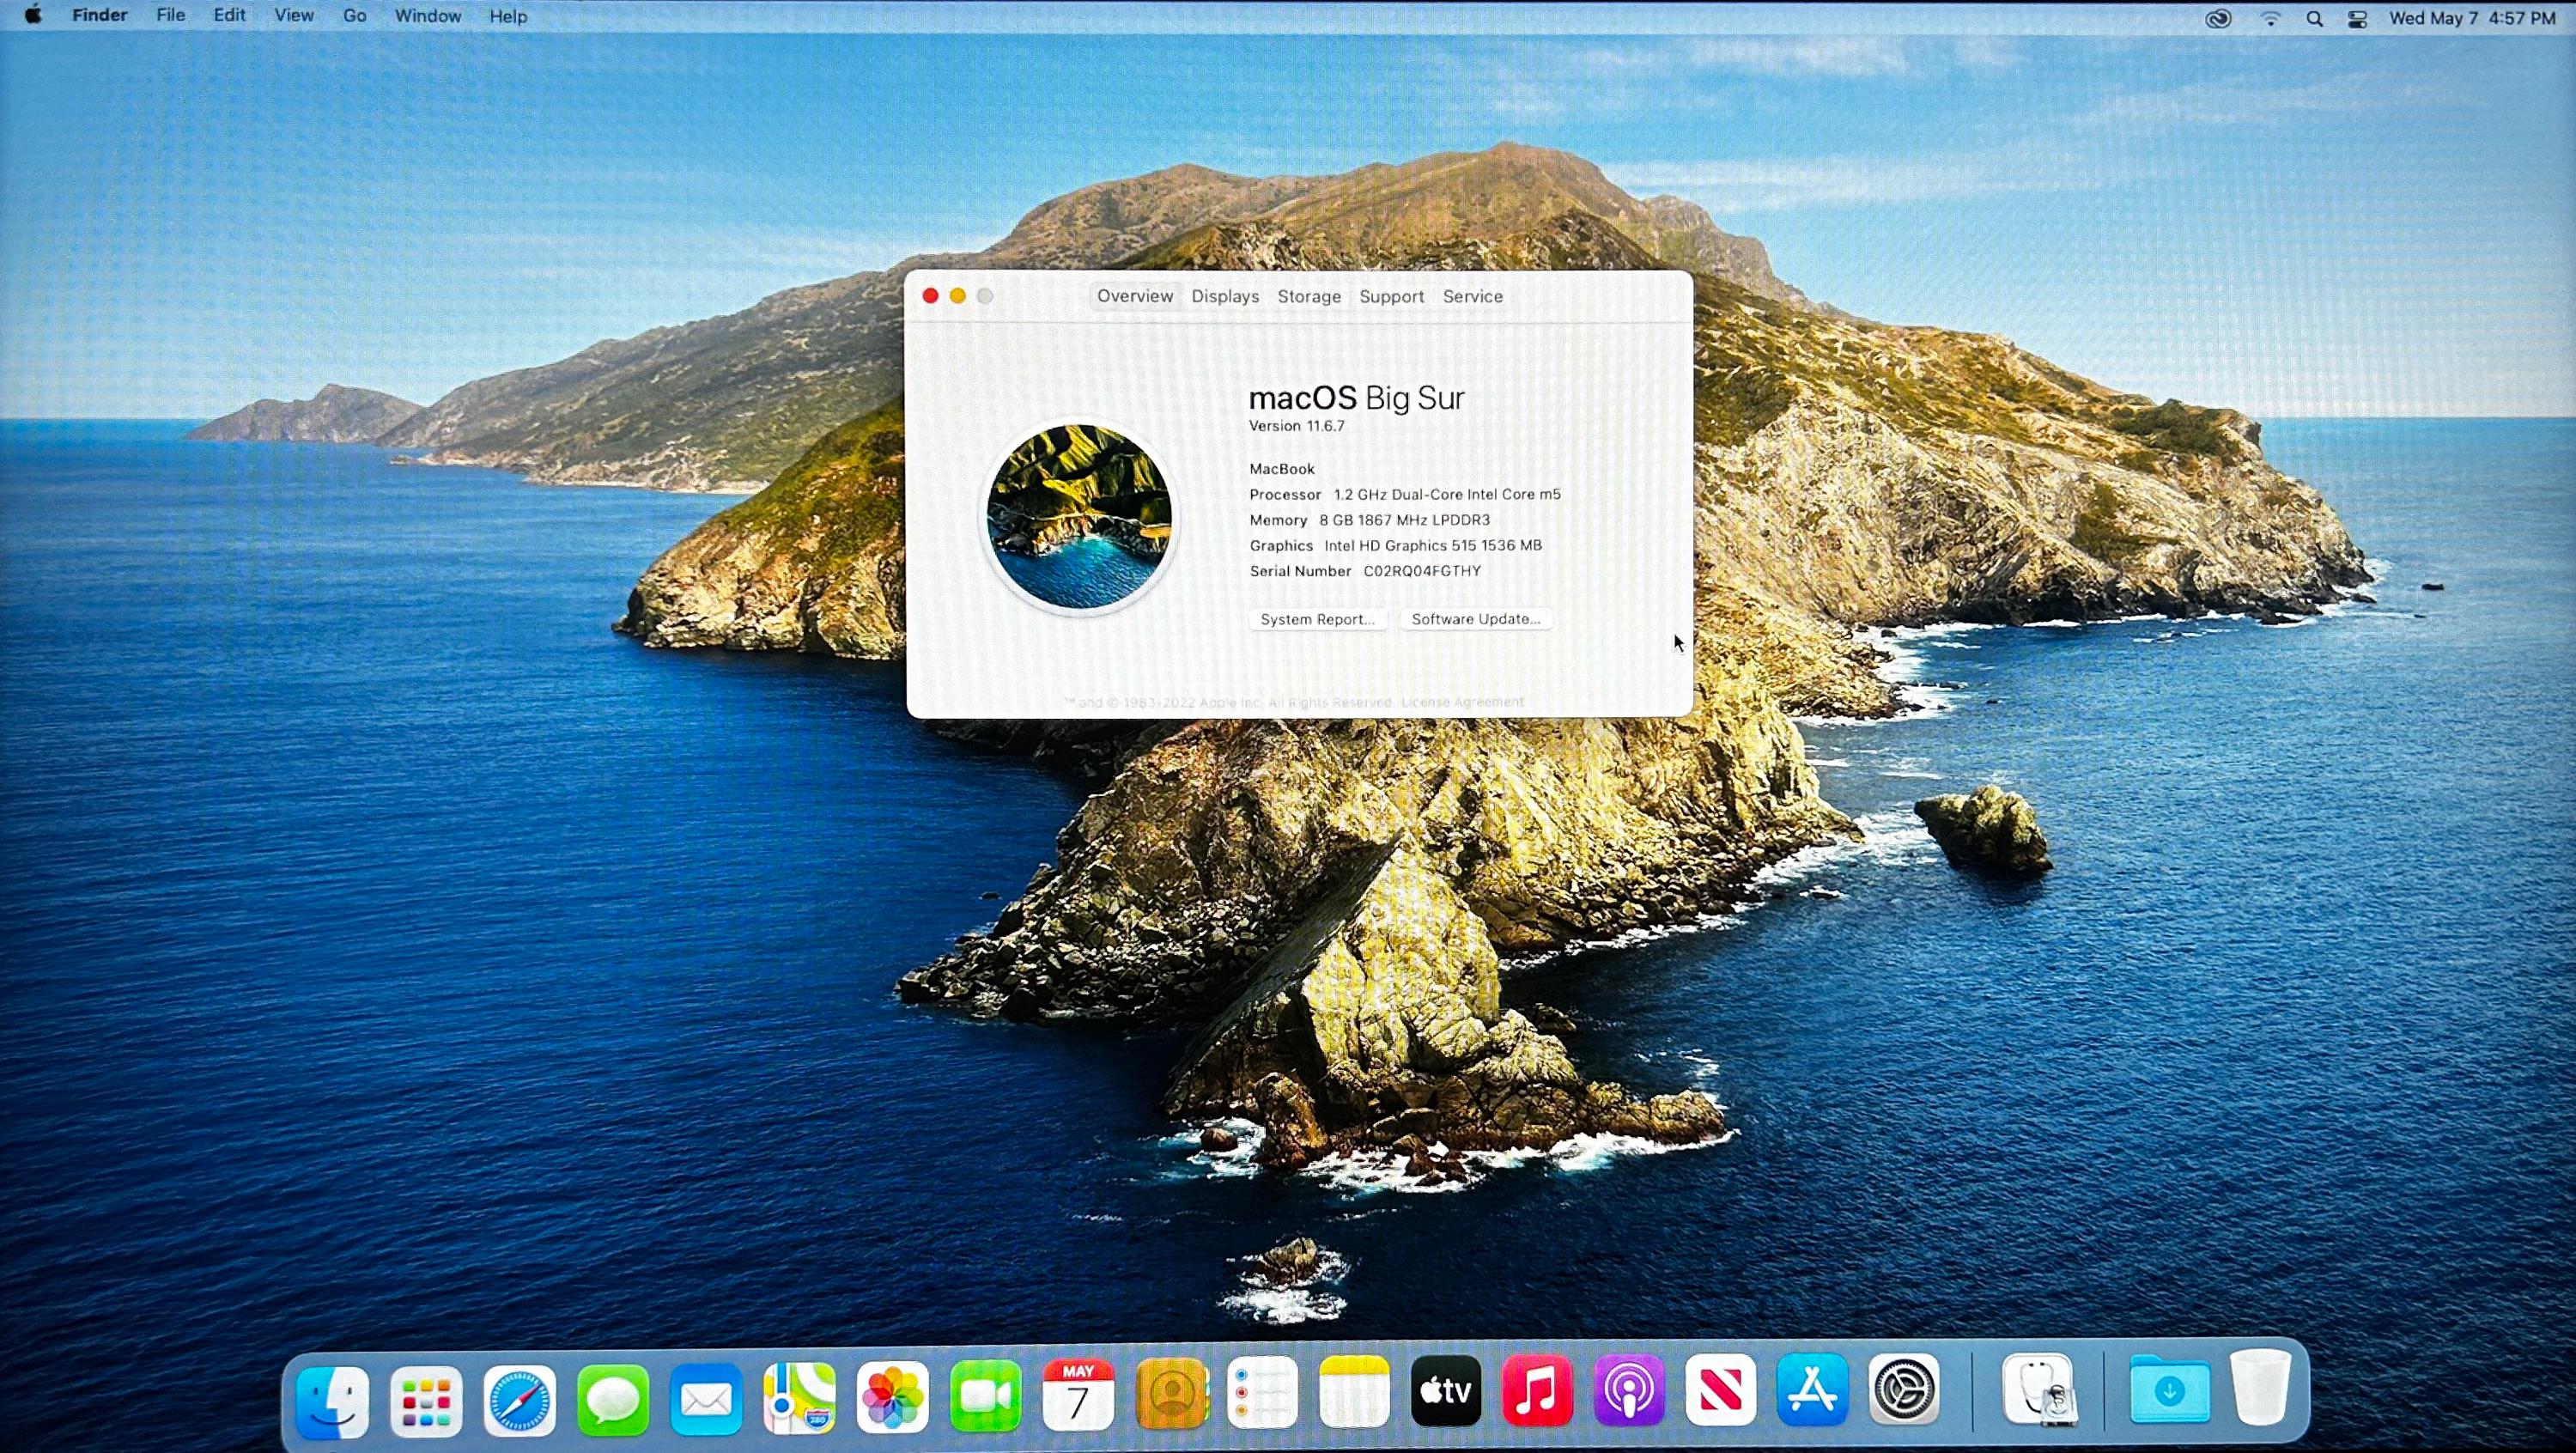Viewport: 2576px width, 1453px height.
Task: Open Launchpad from the Dock
Action: point(426,1401)
